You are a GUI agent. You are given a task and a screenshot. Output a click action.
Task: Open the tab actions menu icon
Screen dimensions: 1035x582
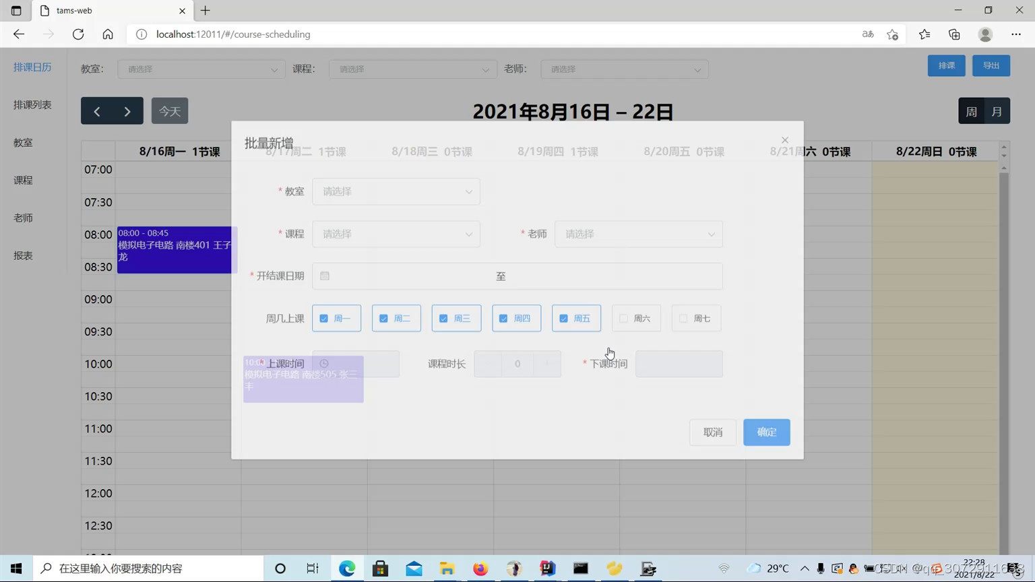[16, 11]
